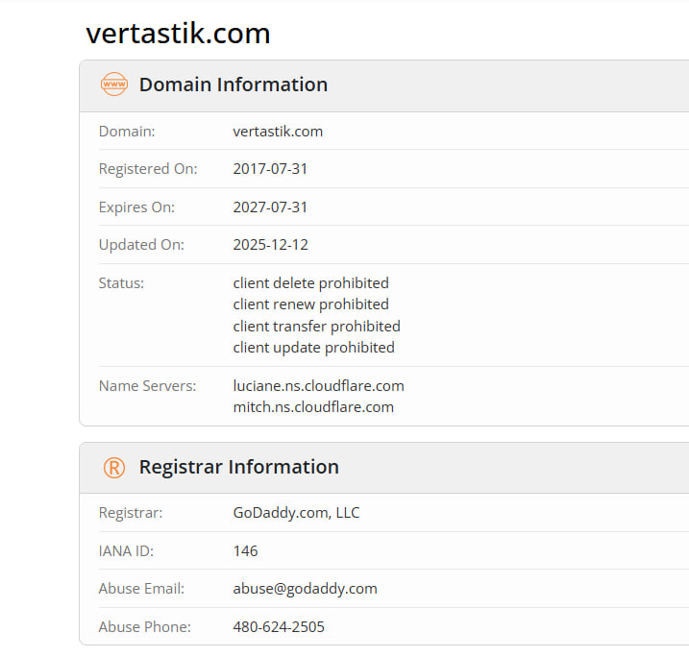Click the abuse@godaddy.com email address
The height and width of the screenshot is (657, 689).
pos(305,589)
